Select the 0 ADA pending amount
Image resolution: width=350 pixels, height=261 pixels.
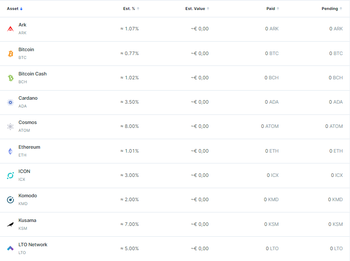[x=336, y=102]
